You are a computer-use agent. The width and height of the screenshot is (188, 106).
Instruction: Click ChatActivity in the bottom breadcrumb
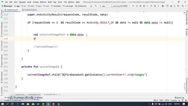pos(20,95)
